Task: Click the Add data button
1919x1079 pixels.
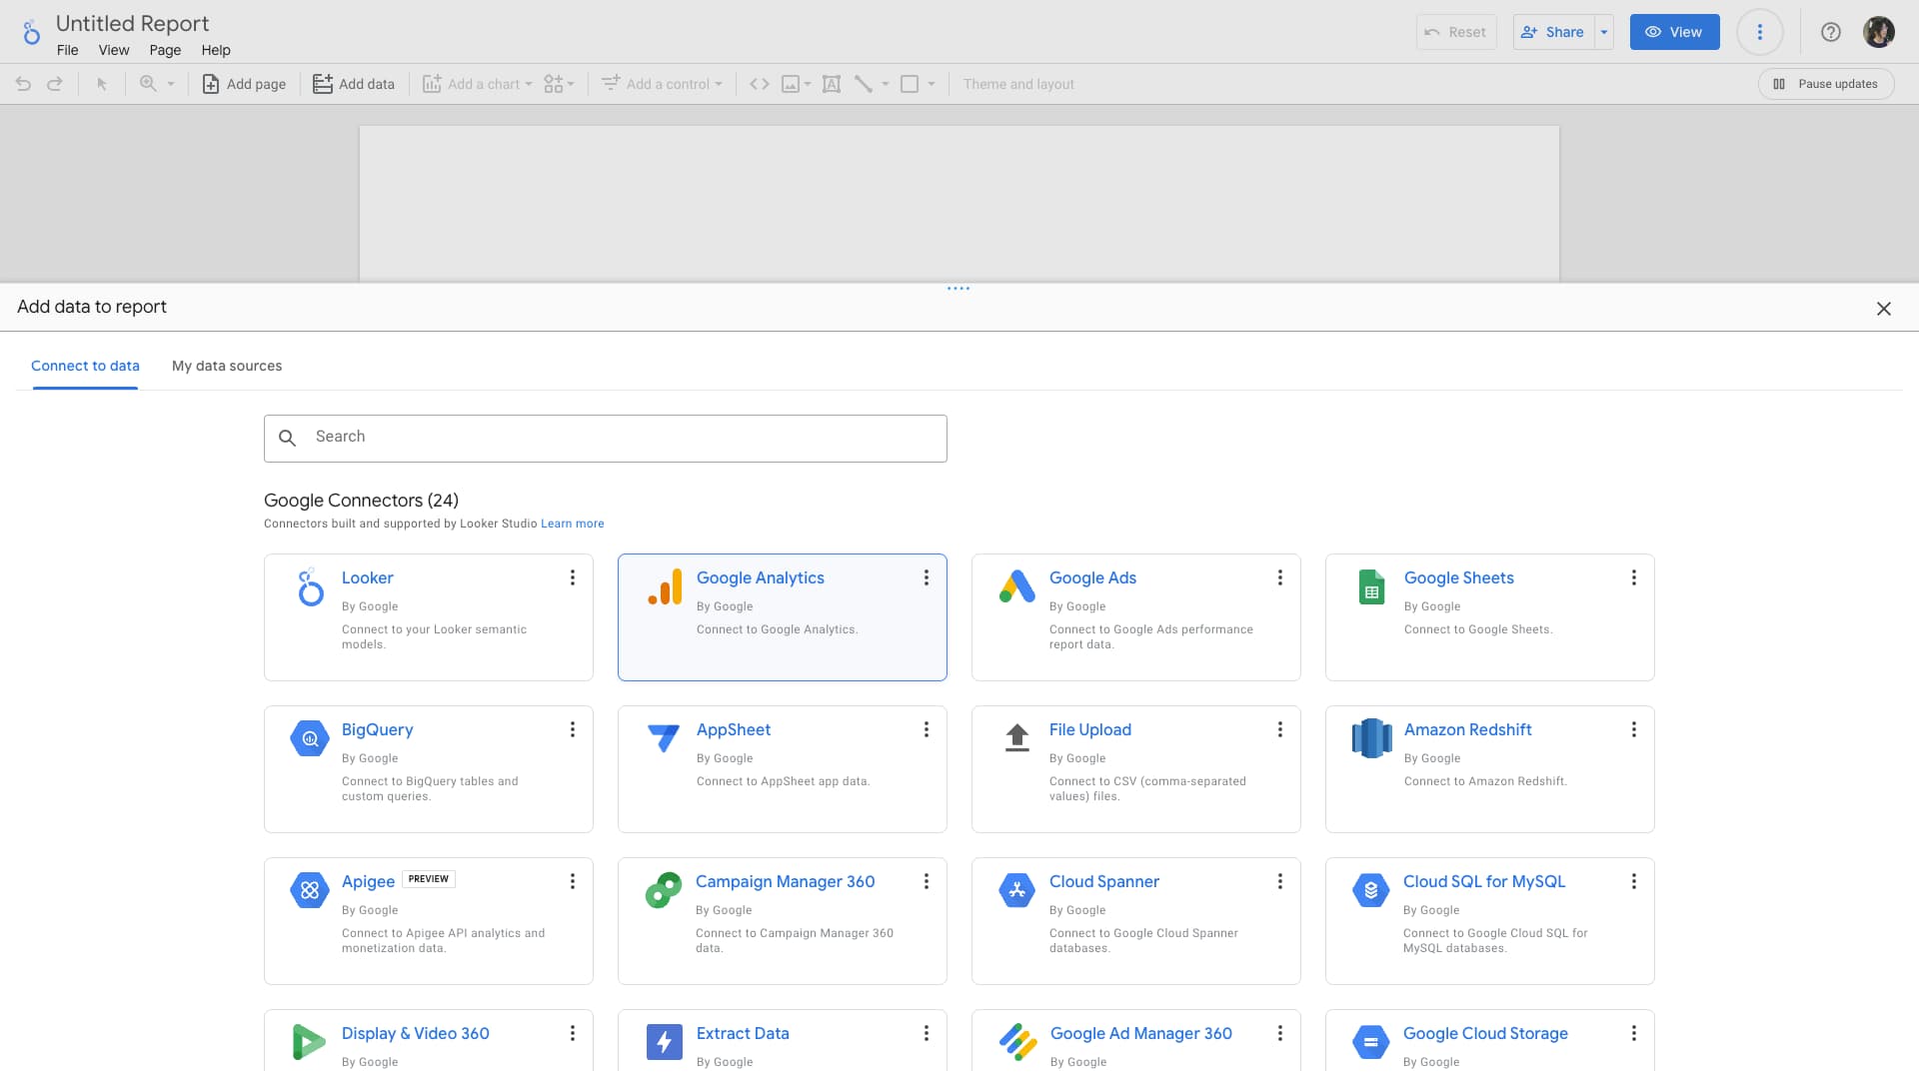Action: [x=354, y=84]
